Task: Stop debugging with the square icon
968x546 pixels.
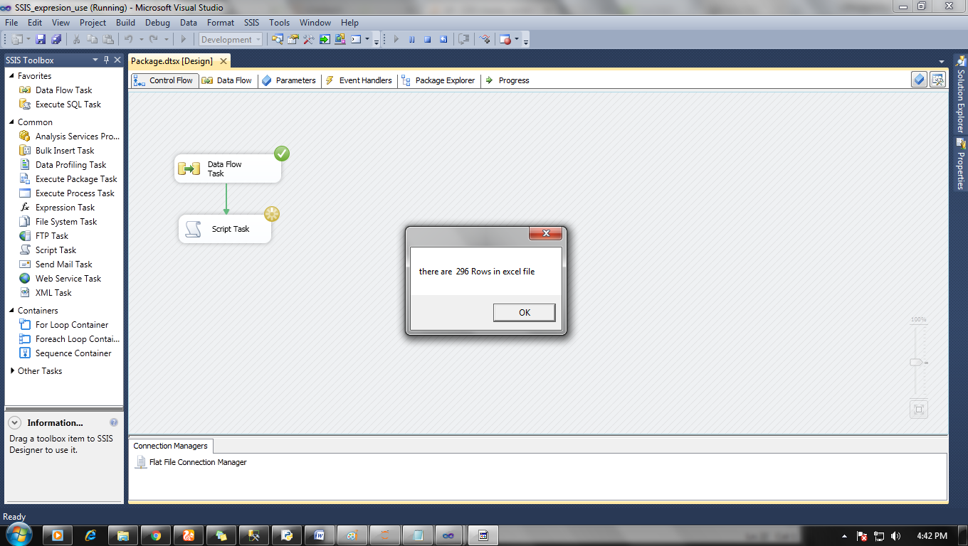Action: (427, 40)
